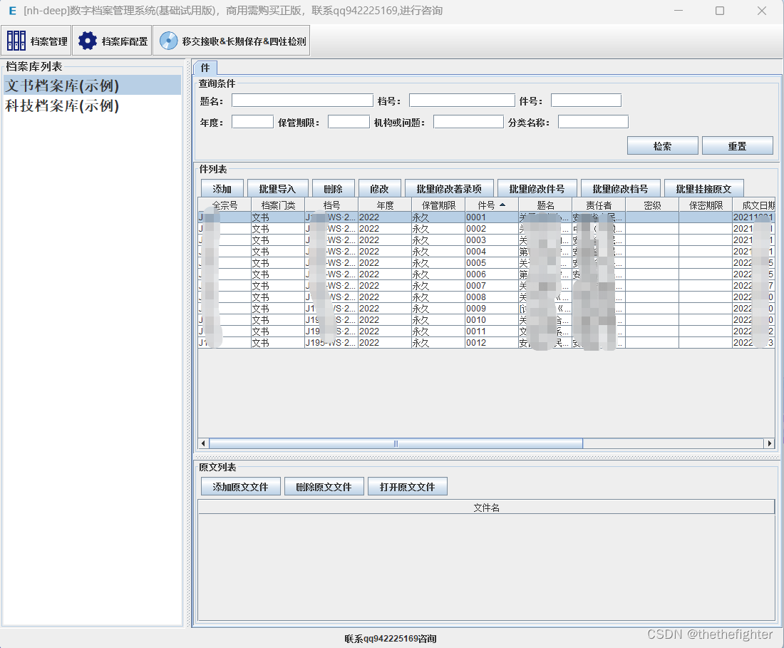Select the row with 件号 0010
The image size is (784, 648).
tap(487, 320)
